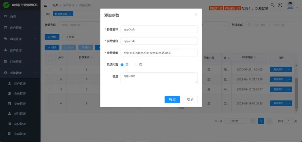302x142 pixels.
Task: Click 更多操作 for 2022-08-17 21:20:17 row
Action: pyautogui.click(x=278, y=89)
